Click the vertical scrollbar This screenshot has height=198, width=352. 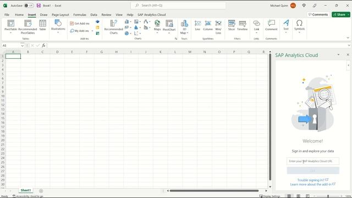tap(270, 117)
